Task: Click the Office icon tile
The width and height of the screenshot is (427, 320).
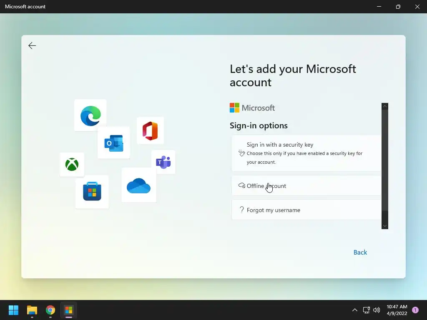Action: click(x=150, y=131)
